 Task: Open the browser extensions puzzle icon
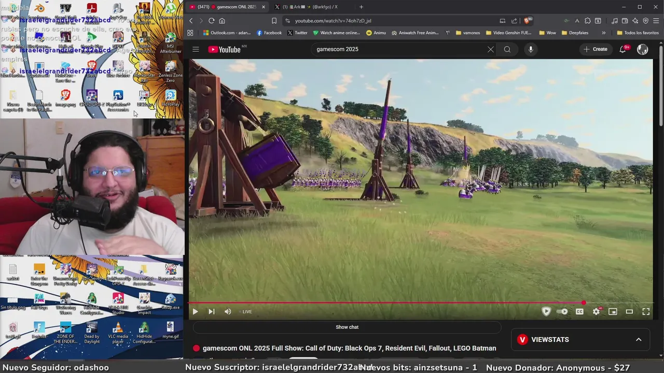point(587,21)
